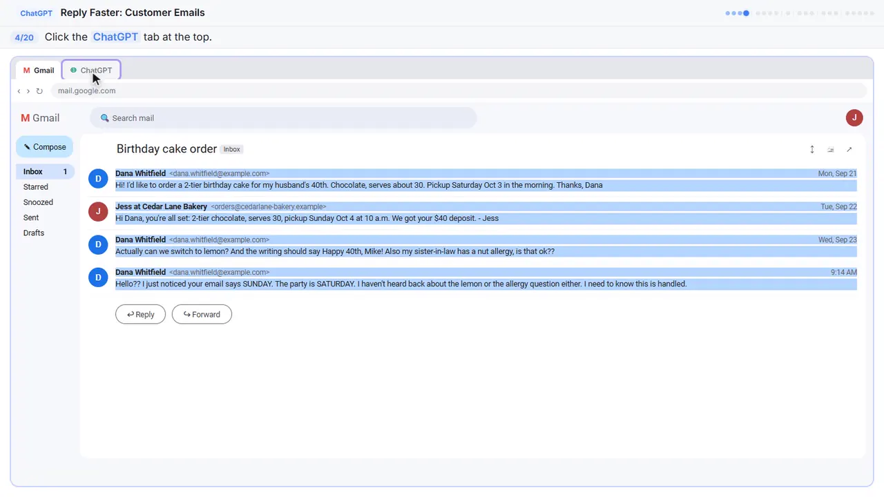This screenshot has width=884, height=497.
Task: Open the Drafts folder
Action: 34,233
